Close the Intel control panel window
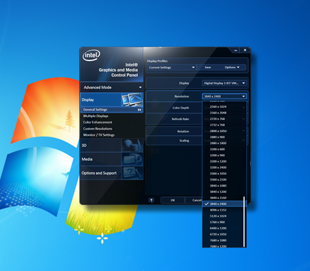 (x=245, y=50)
